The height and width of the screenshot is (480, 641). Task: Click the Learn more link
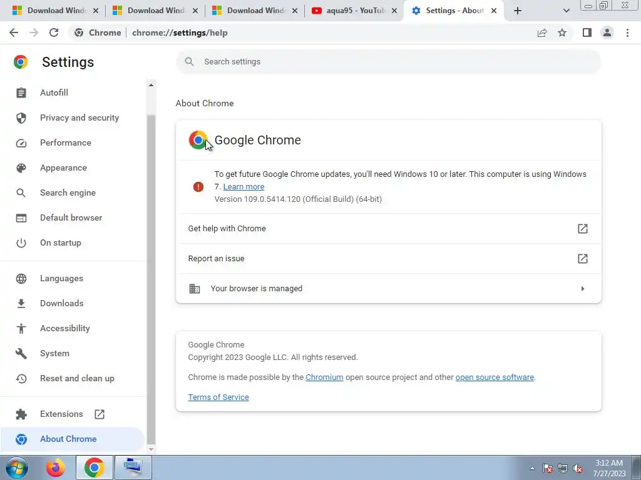point(244,186)
